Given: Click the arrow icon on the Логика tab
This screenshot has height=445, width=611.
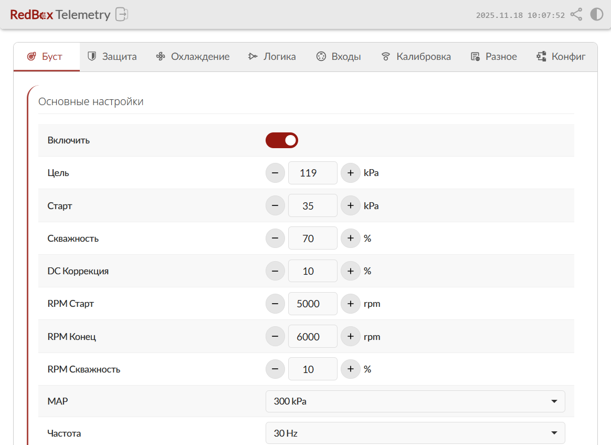Looking at the screenshot, I should tap(252, 56).
